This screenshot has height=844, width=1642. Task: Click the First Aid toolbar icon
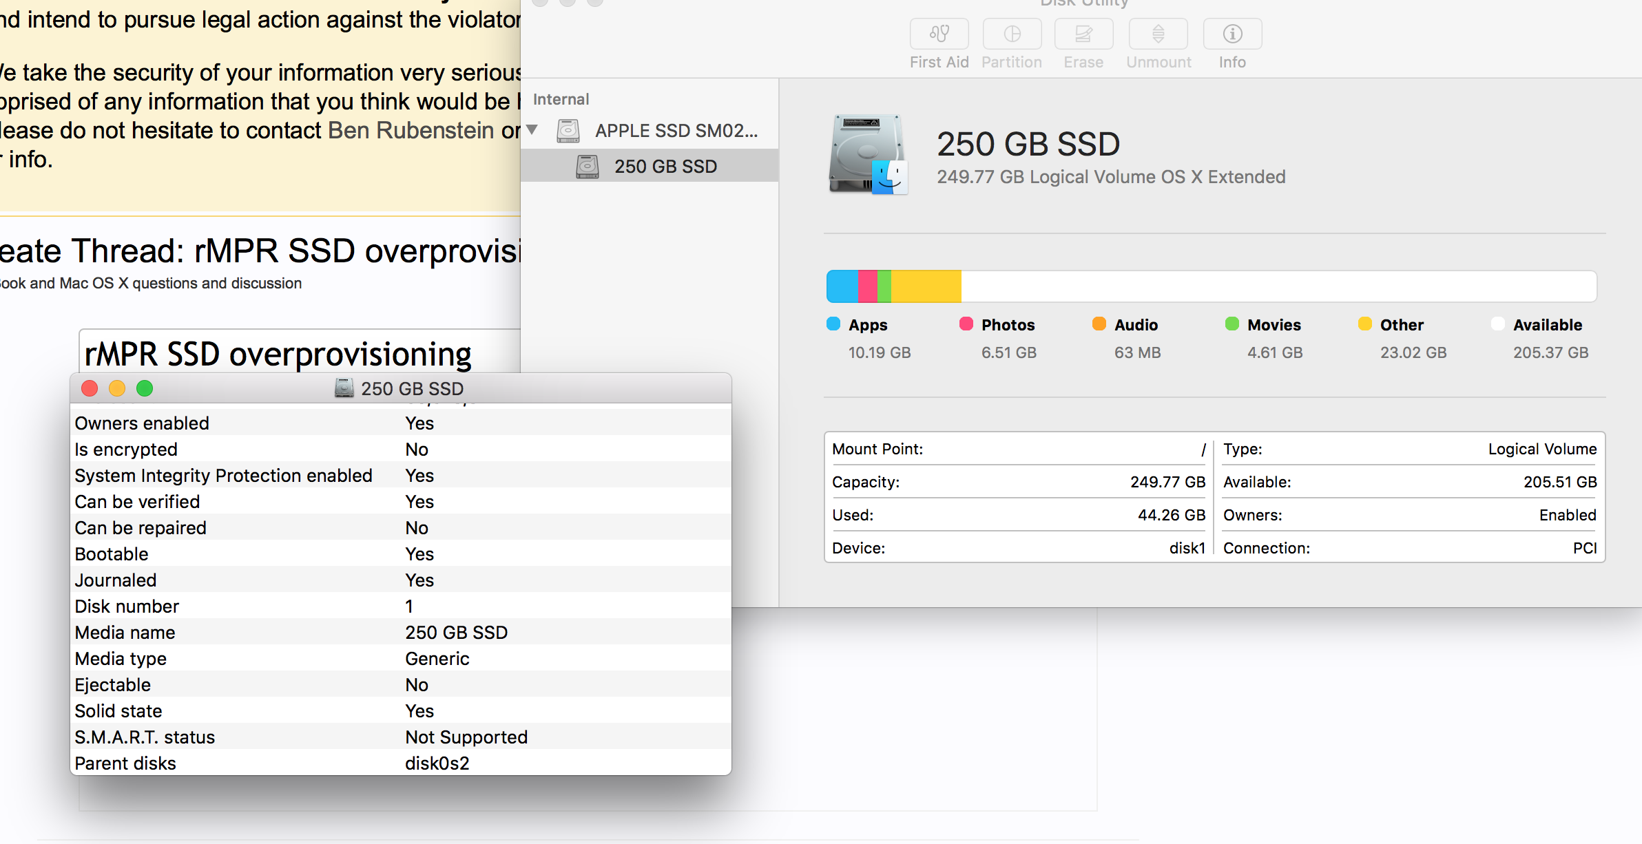[x=939, y=34]
